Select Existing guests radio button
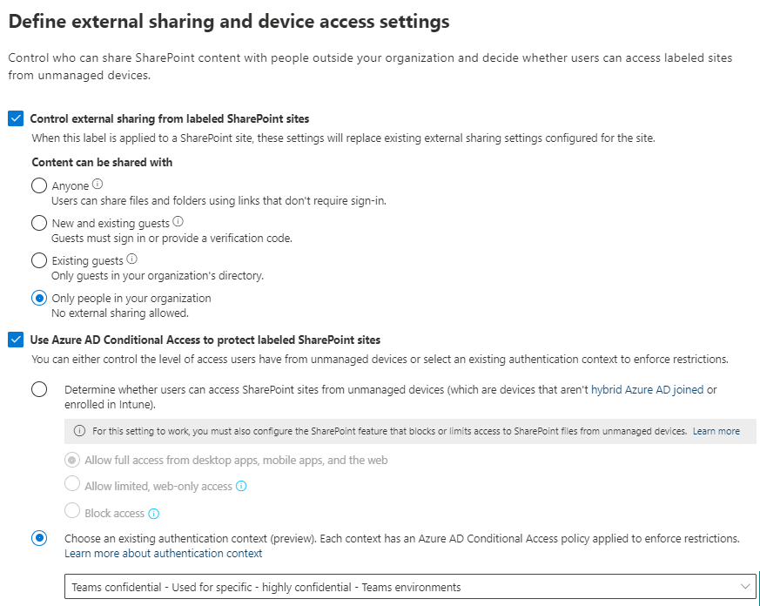This screenshot has width=760, height=606. click(39, 260)
